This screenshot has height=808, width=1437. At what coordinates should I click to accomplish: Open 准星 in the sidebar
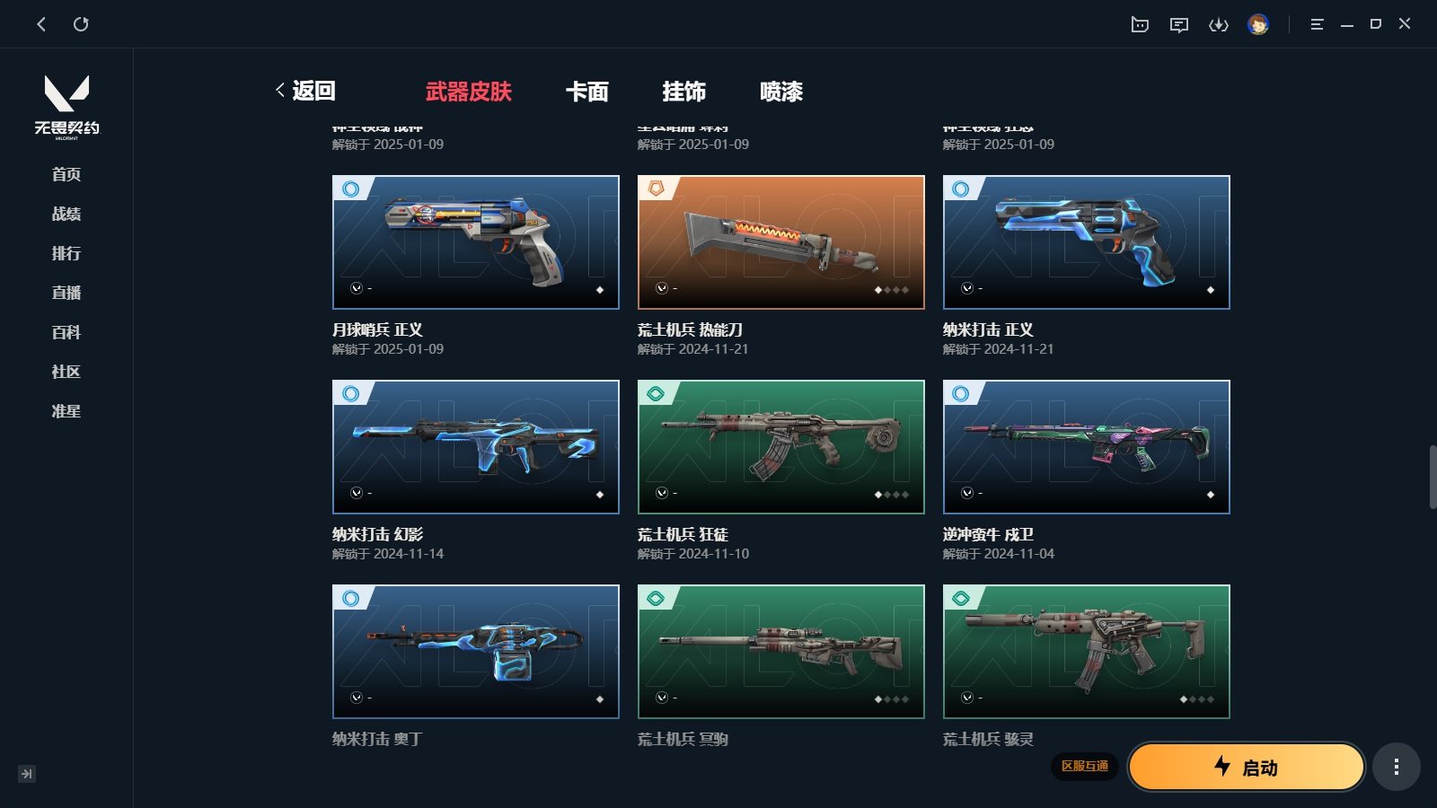pos(66,411)
